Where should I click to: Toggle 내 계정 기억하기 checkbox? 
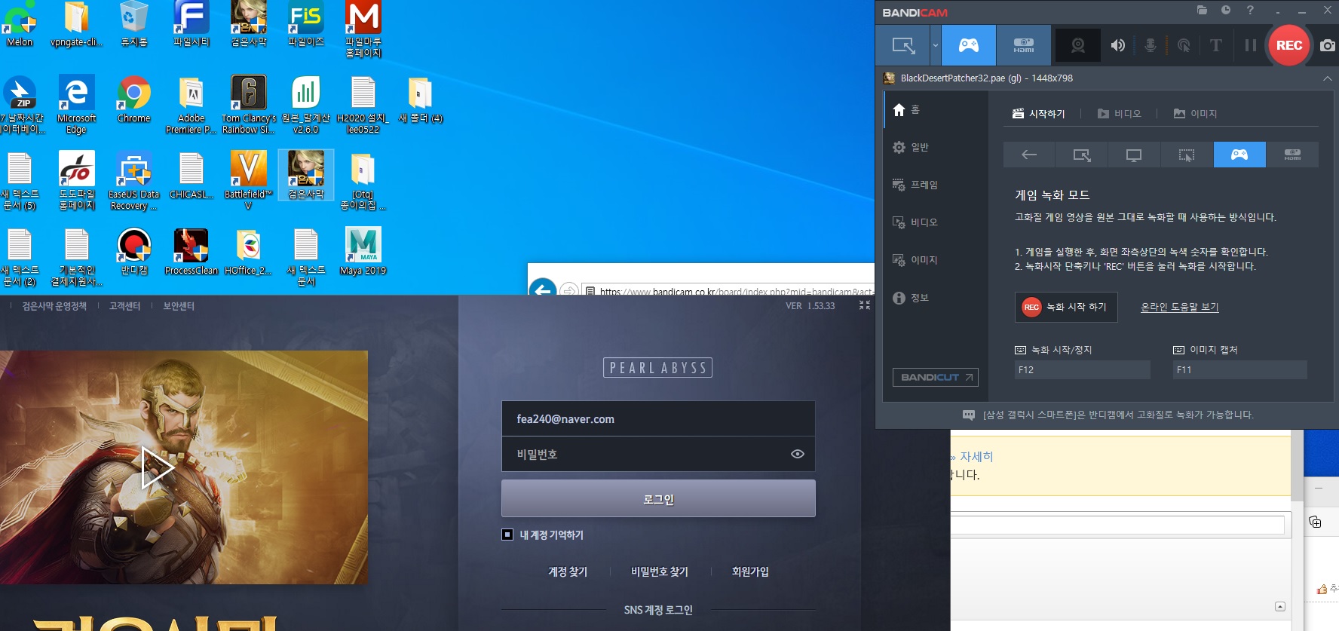click(507, 535)
